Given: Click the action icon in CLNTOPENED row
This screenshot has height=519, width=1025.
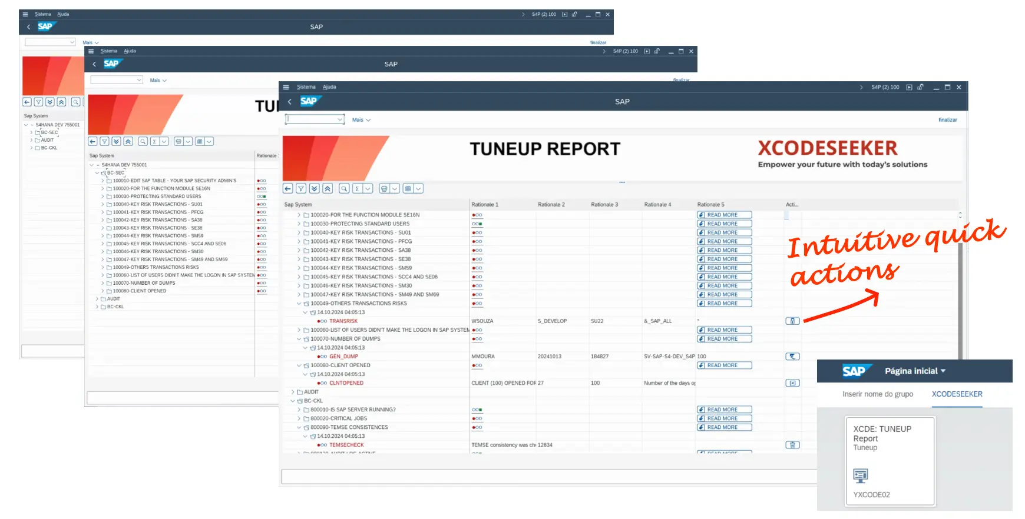Looking at the screenshot, I should pos(793,383).
